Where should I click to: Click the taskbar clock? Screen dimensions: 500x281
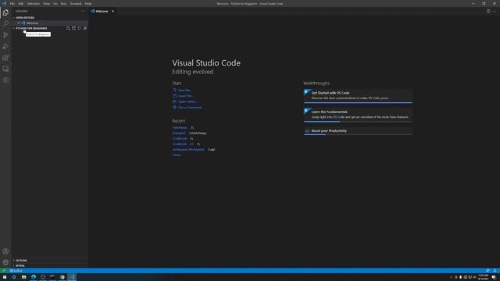tap(484, 277)
